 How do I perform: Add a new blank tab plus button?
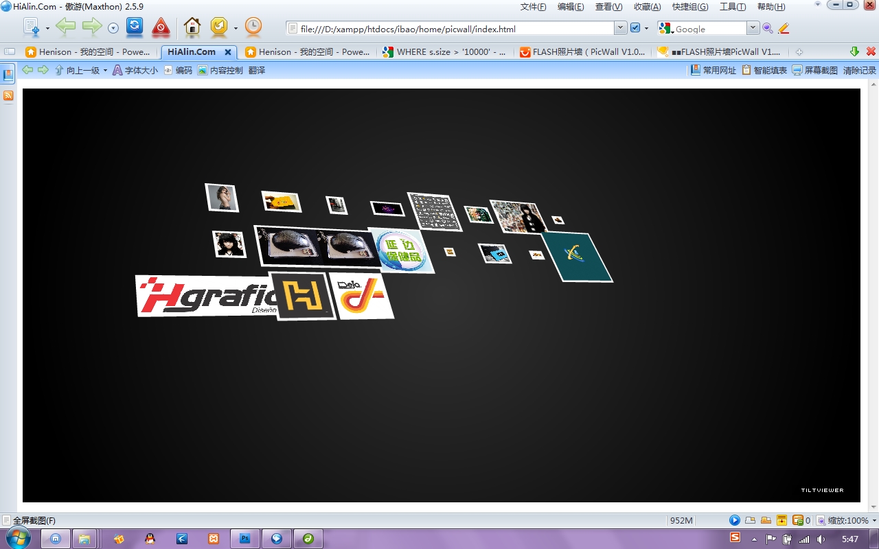[x=799, y=52]
